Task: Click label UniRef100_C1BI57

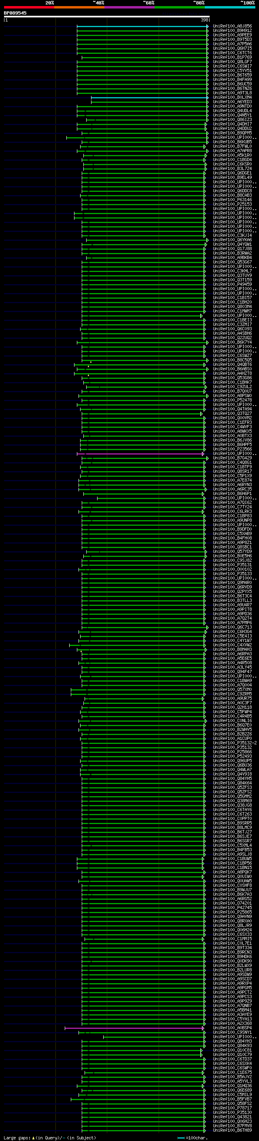Action: tap(232, 297)
